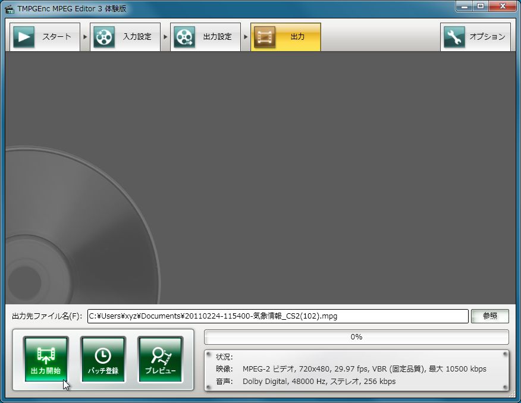Start export with 出力開始 button

click(x=46, y=360)
